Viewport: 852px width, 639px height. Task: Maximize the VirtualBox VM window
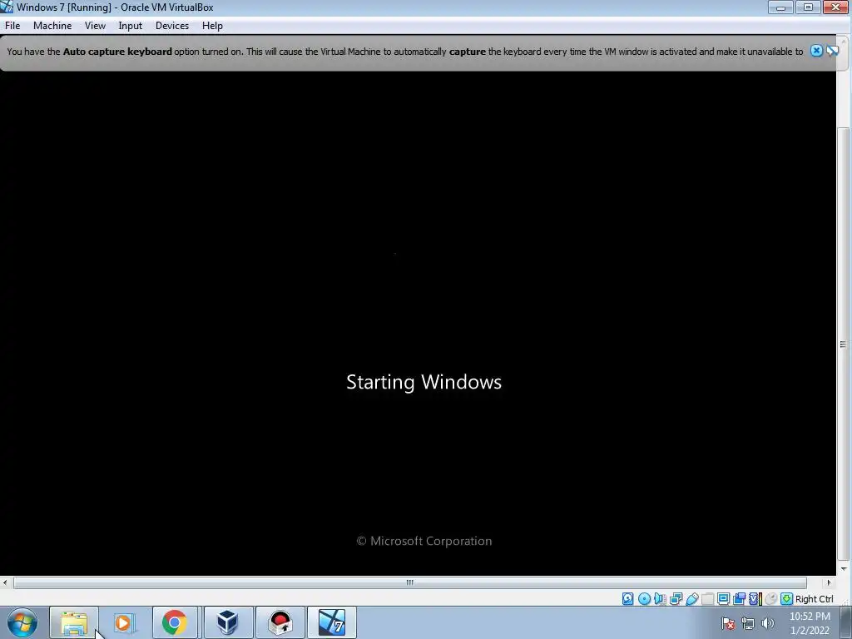click(x=809, y=7)
